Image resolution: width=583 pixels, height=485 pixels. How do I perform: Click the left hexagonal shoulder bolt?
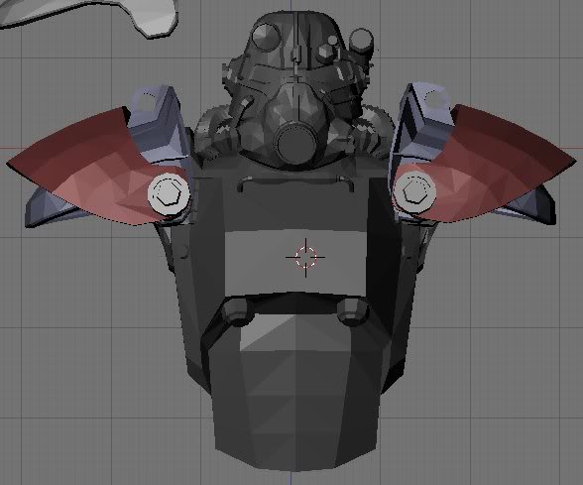[170, 193]
